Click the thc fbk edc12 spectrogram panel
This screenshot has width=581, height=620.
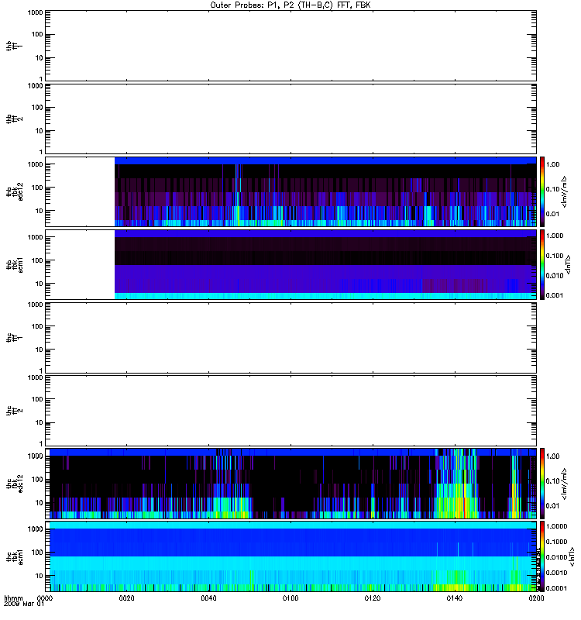coord(291,483)
